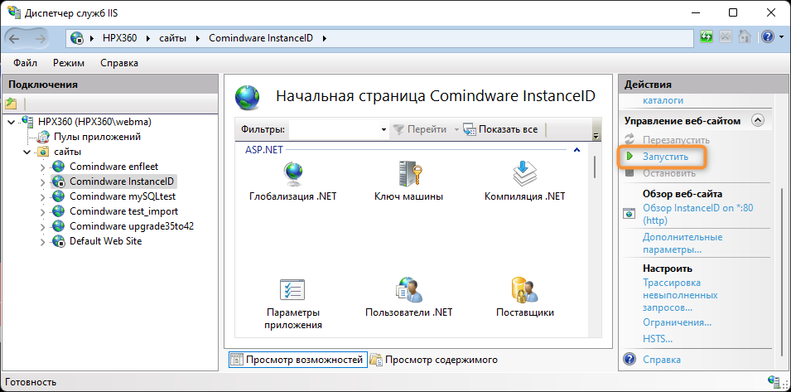The width and height of the screenshot is (791, 392).
Task: Expand the Comindware enfleet site node
Action: (x=43, y=167)
